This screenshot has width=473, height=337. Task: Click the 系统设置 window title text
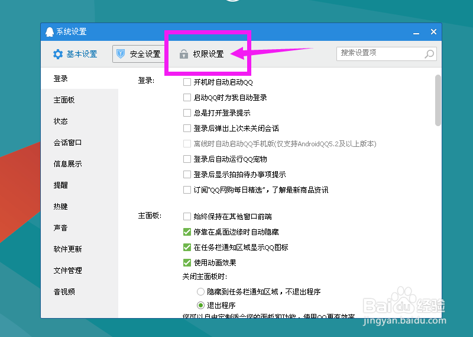(72, 31)
